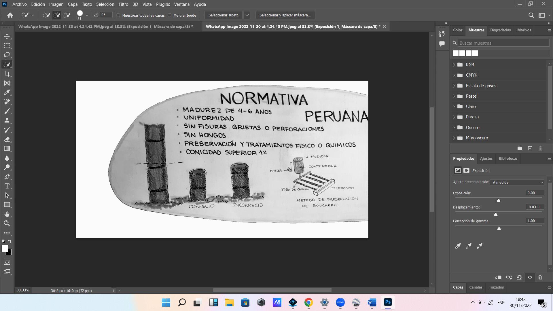Toggle adjustment layer visibility eye icon
Screen dimensions: 553x311
coord(530,277)
